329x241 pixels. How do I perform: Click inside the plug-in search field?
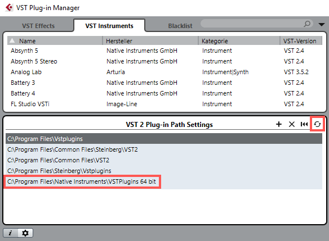click(x=252, y=24)
